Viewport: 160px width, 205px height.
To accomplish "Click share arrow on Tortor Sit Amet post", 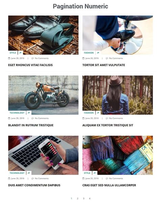I will [x=98, y=53].
